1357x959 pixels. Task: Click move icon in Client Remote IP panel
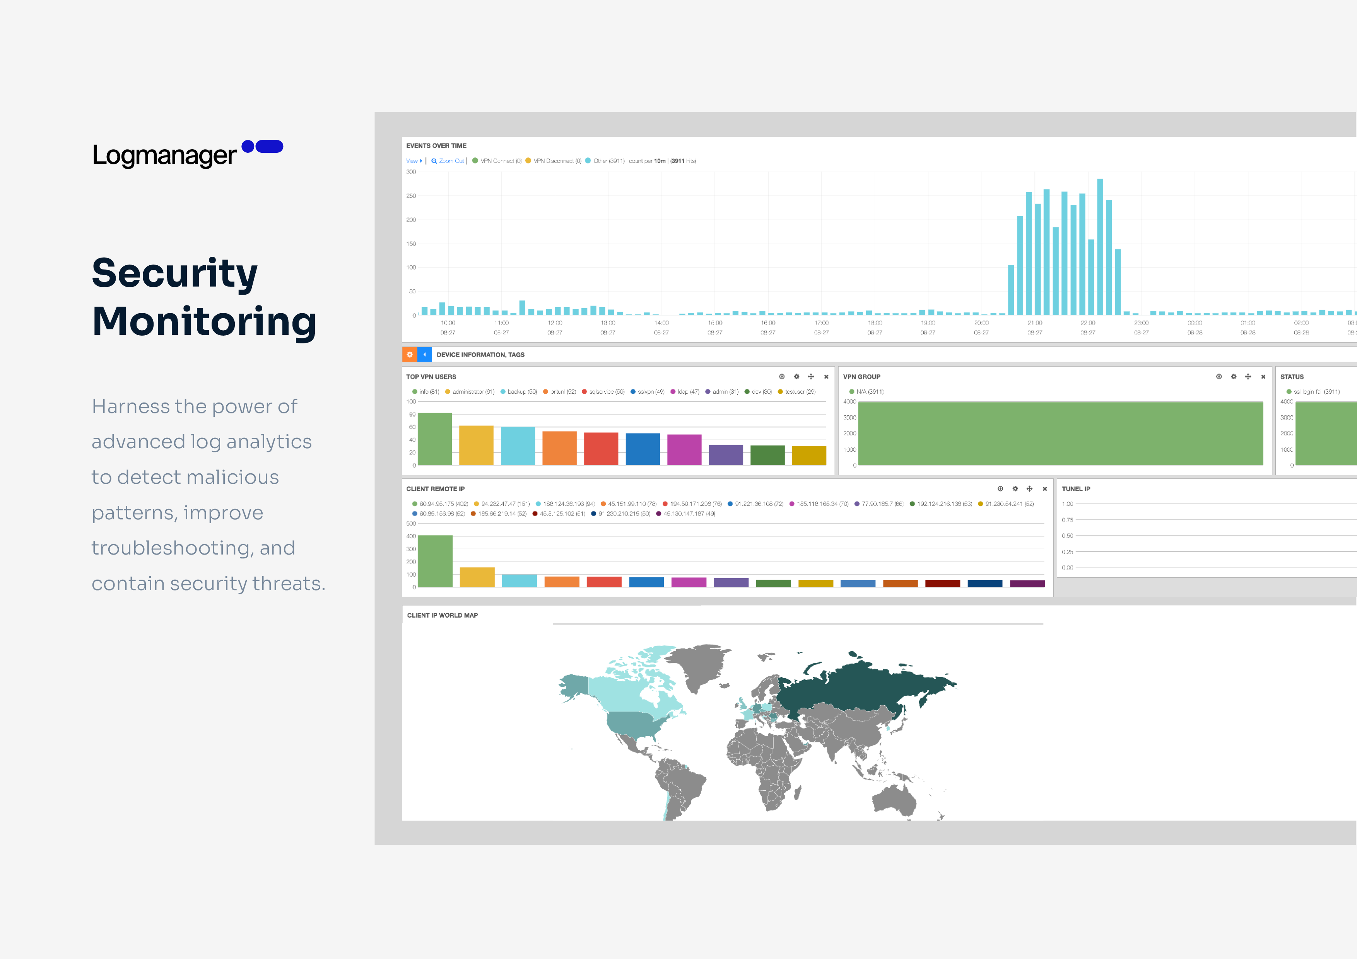point(1030,489)
